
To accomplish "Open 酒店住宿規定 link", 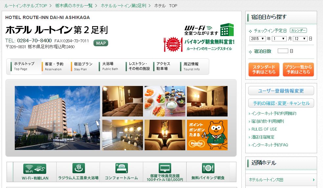I will tap(263, 137).
